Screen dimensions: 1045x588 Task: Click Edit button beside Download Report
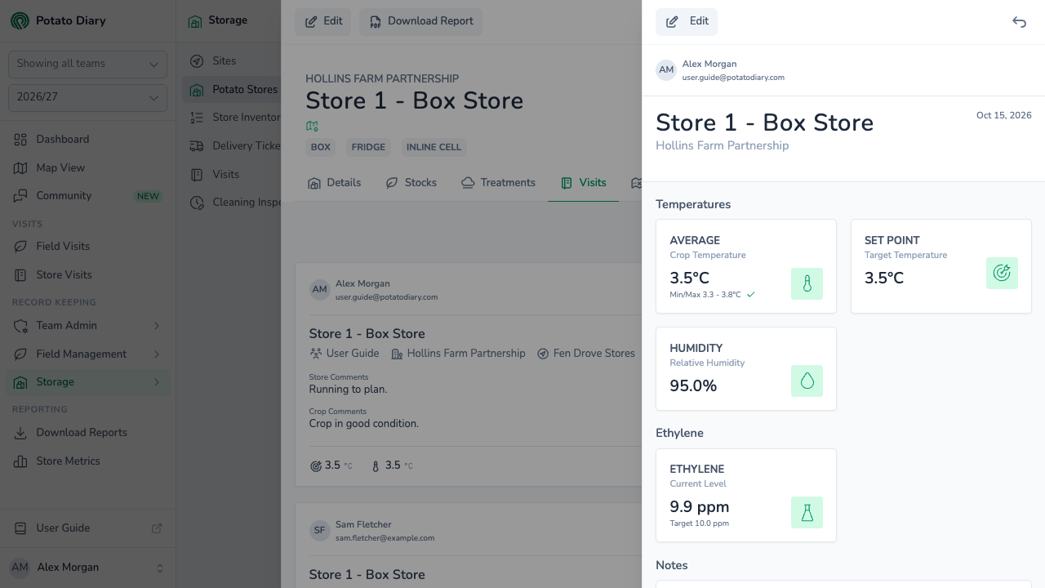click(x=323, y=22)
